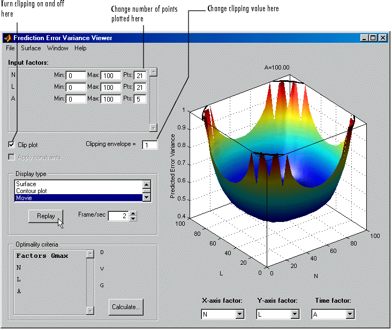392x330 pixels.
Task: Open the Time factor dropdown
Action: (350, 314)
